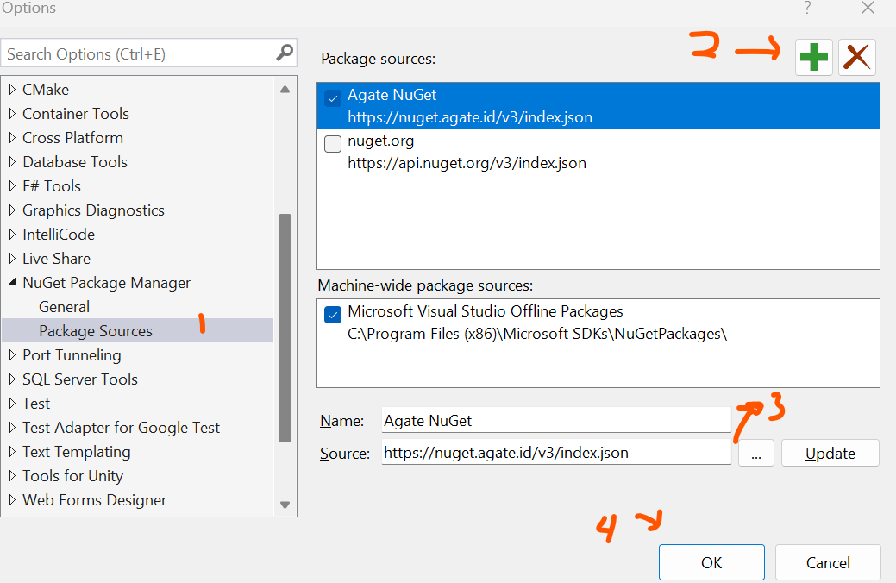
Task: Toggle Microsoft Visual Studio Offline Packages checkbox
Action: pyautogui.click(x=333, y=316)
